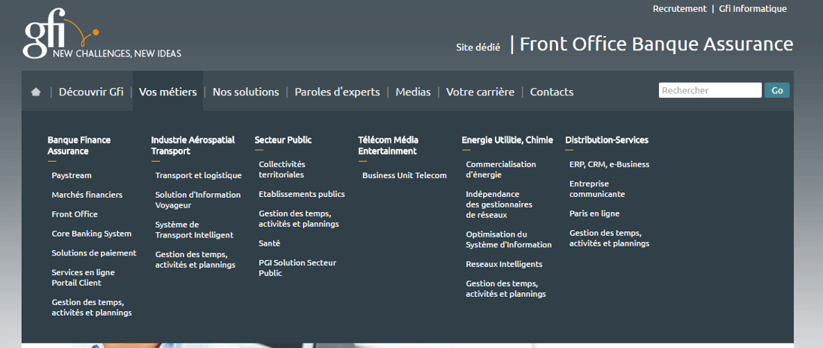Click the Go search button

(x=777, y=90)
